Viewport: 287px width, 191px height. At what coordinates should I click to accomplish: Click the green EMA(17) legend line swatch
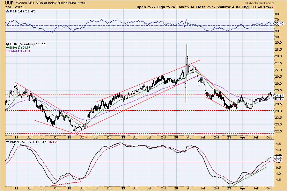tap(8, 47)
